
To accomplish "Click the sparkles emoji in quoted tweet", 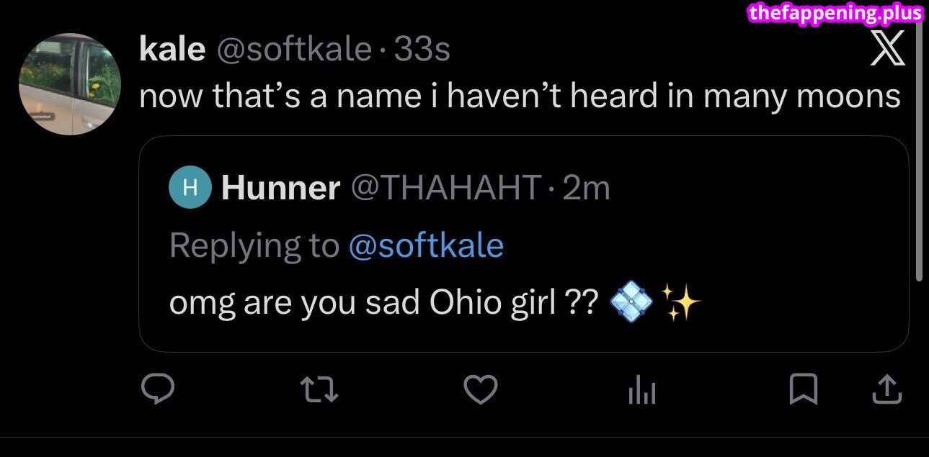I will (680, 304).
